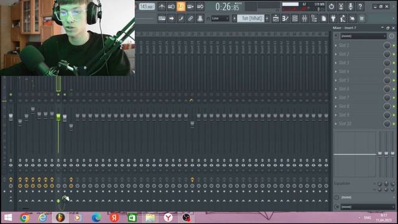Click the CPU and memory usage meter
Image resolution: width=398 pixels, height=224 pixels.
[x=303, y=7]
